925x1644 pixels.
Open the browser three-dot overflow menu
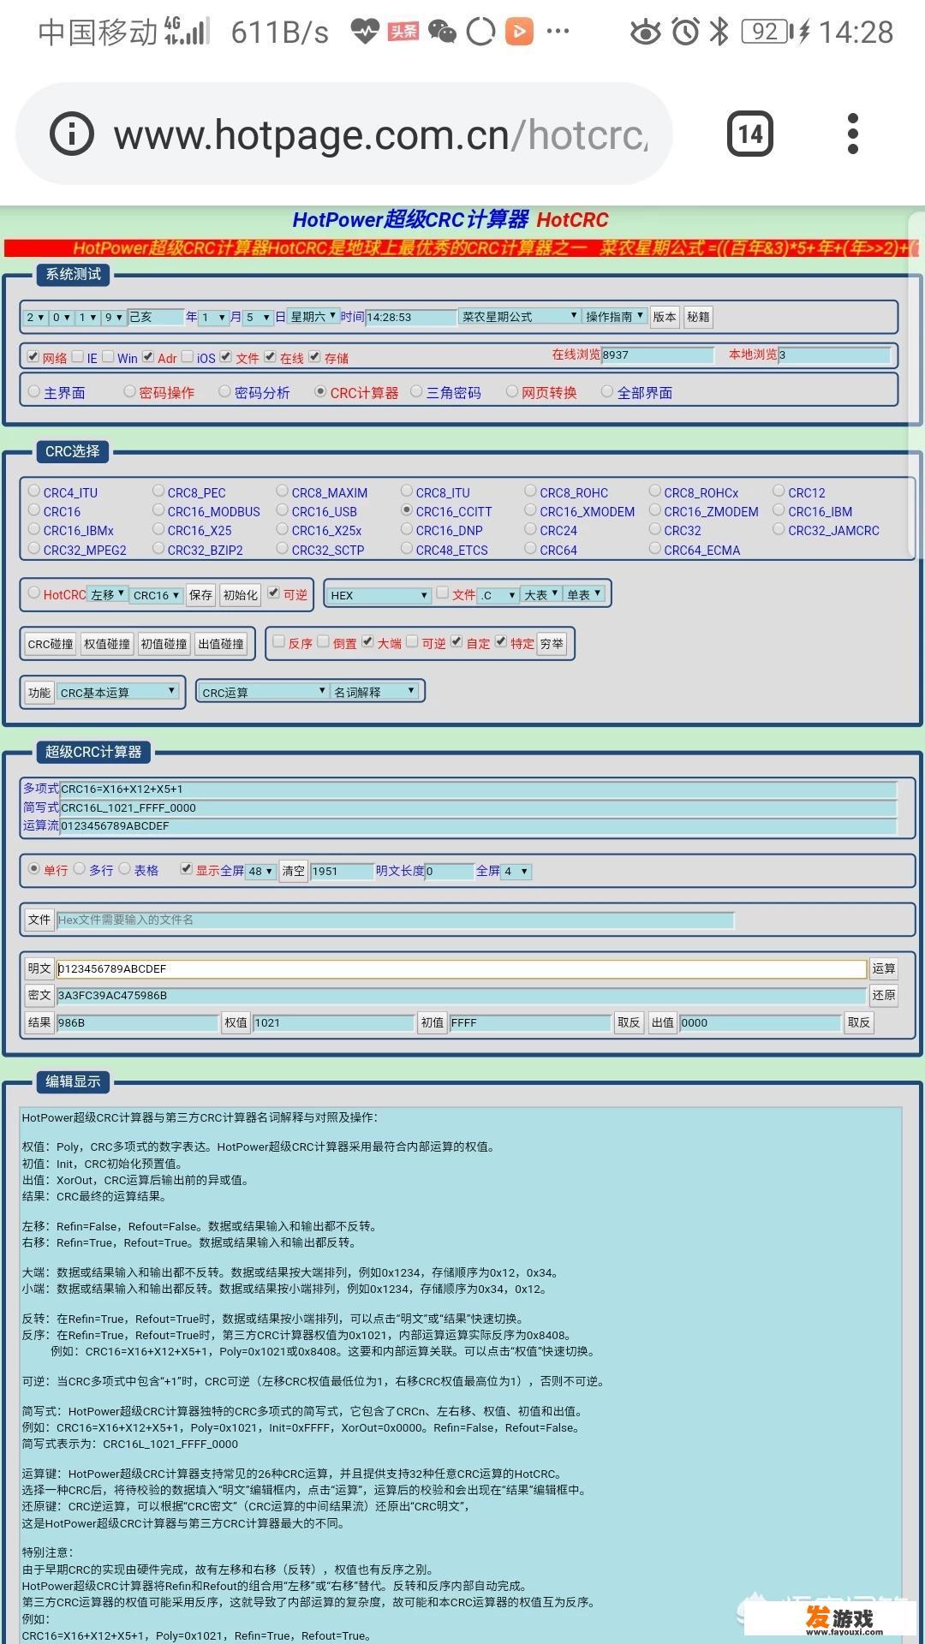(x=852, y=134)
